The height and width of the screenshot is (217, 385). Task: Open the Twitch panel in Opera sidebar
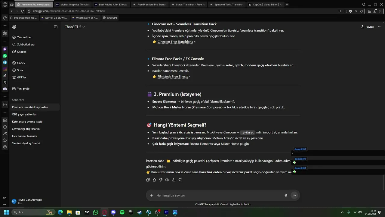pyautogui.click(x=5, y=49)
